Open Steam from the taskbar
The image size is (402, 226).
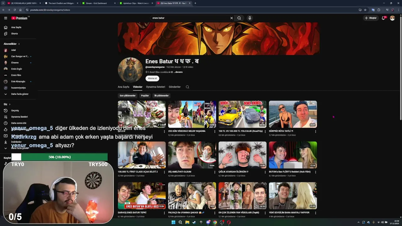tap(194, 222)
